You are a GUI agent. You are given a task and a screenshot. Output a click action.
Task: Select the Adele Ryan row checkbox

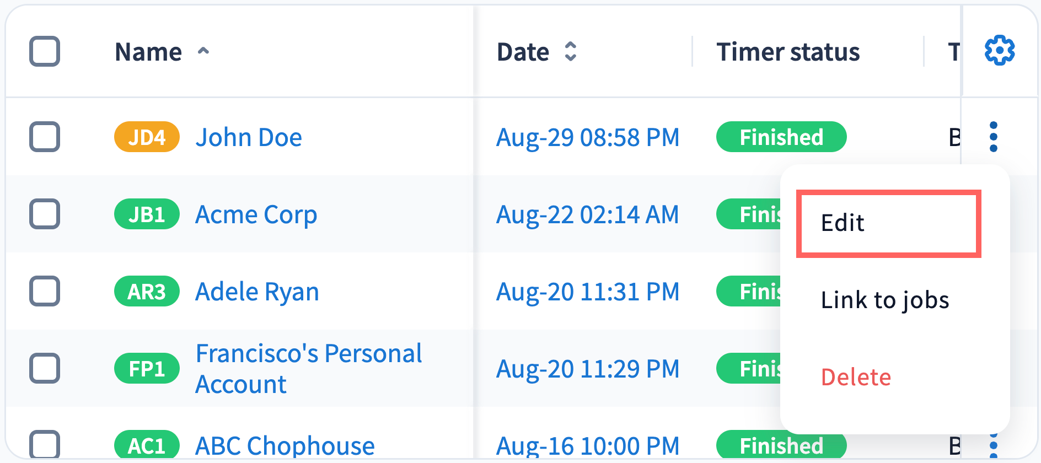pos(45,291)
